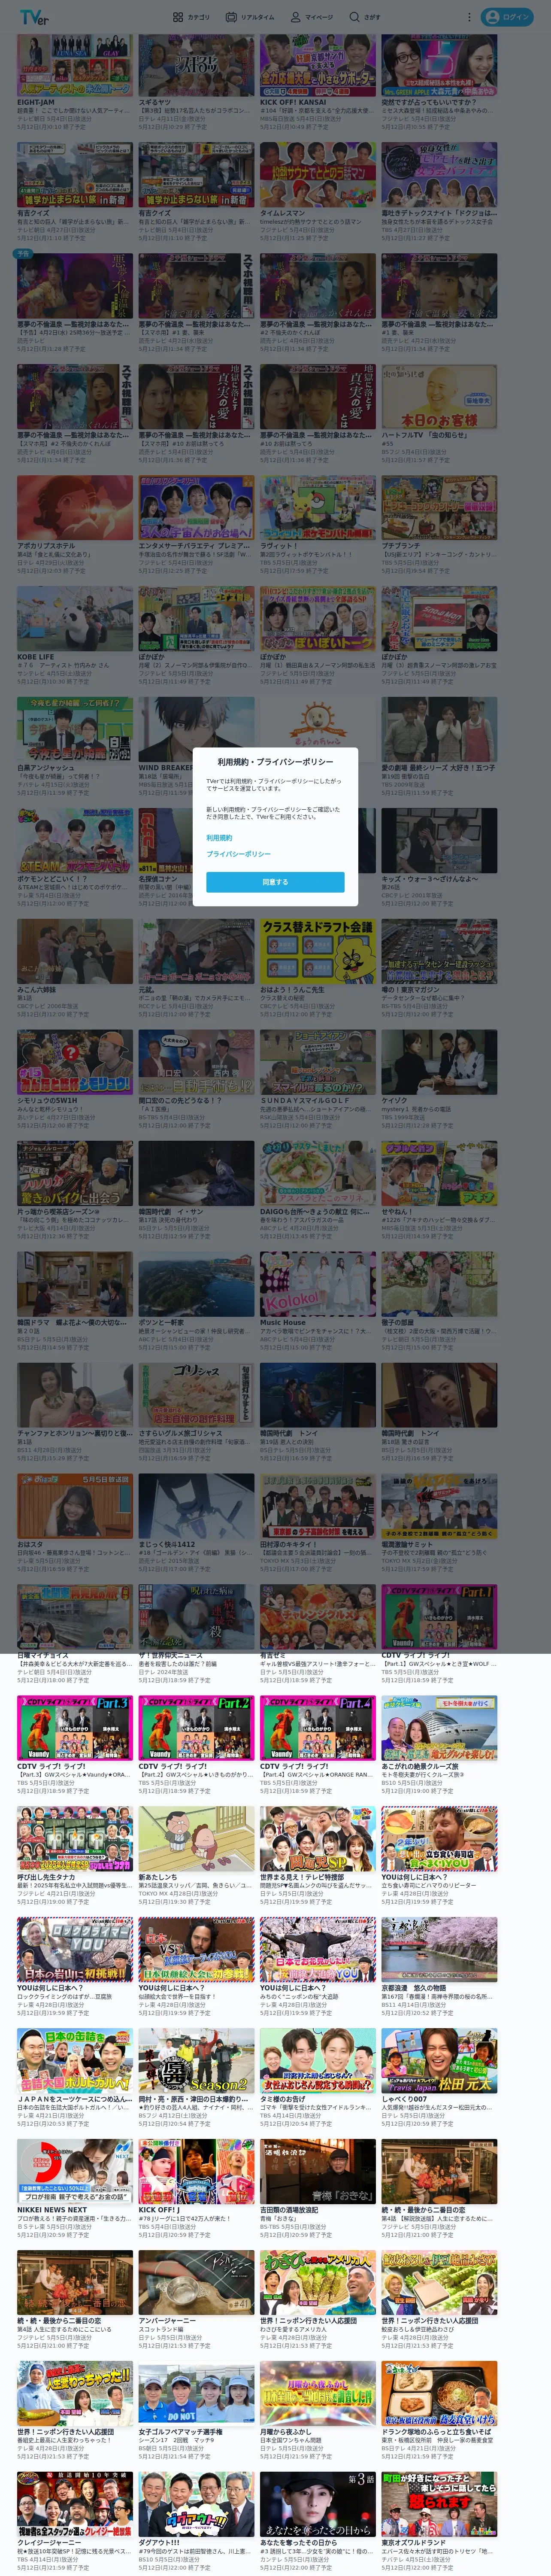Viewport: 551px width, 2576px height.
Task: Click the title "呼び出し先生タナカ"
Action: click(46, 1878)
